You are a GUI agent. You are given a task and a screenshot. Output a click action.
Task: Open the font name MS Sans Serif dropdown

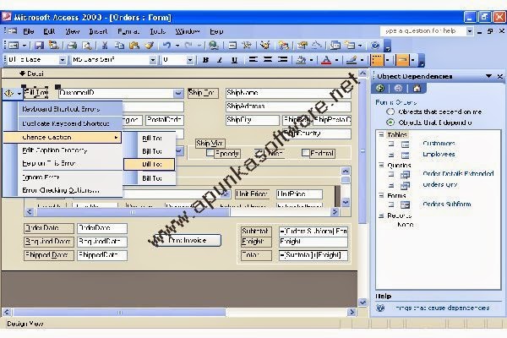(x=153, y=60)
